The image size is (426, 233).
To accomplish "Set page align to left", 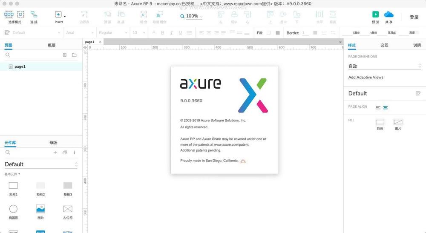I will [x=378, y=107].
